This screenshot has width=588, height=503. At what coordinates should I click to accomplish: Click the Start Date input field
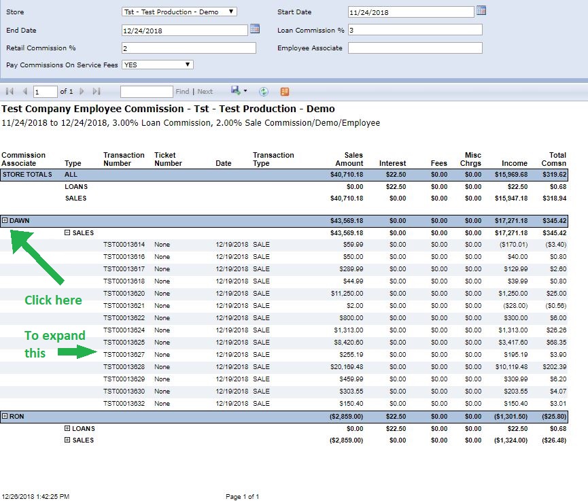click(x=411, y=12)
